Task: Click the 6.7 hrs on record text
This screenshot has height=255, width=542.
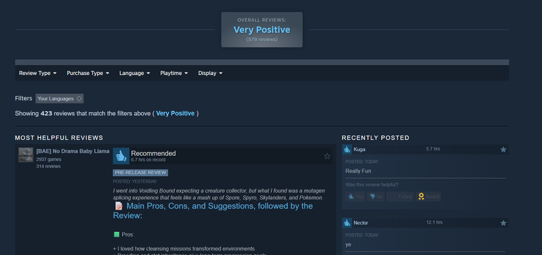Action: [148, 160]
